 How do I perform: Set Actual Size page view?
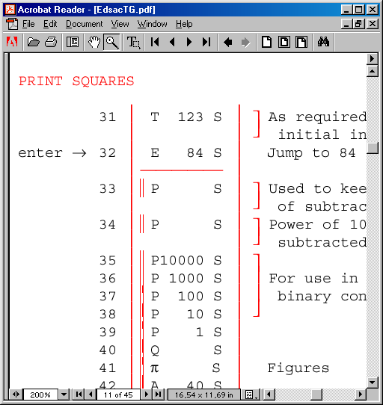pyautogui.click(x=266, y=42)
